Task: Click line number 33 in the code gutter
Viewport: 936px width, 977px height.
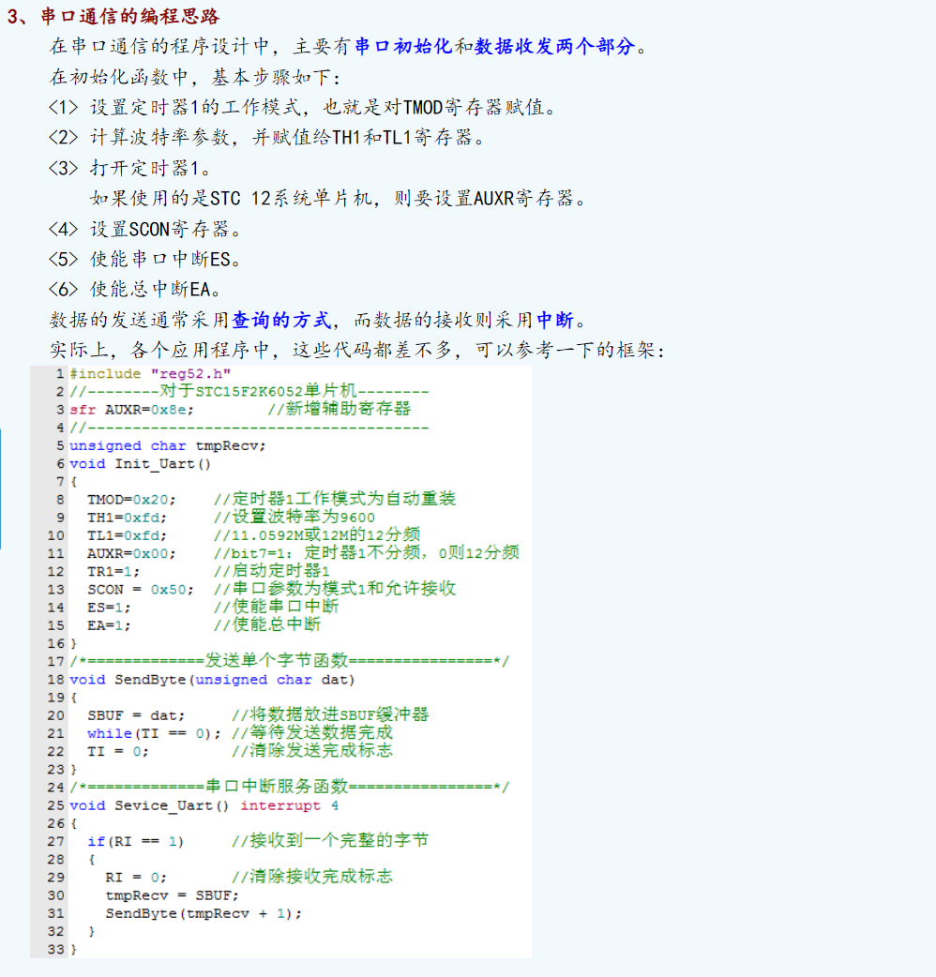Action: pyautogui.click(x=55, y=950)
